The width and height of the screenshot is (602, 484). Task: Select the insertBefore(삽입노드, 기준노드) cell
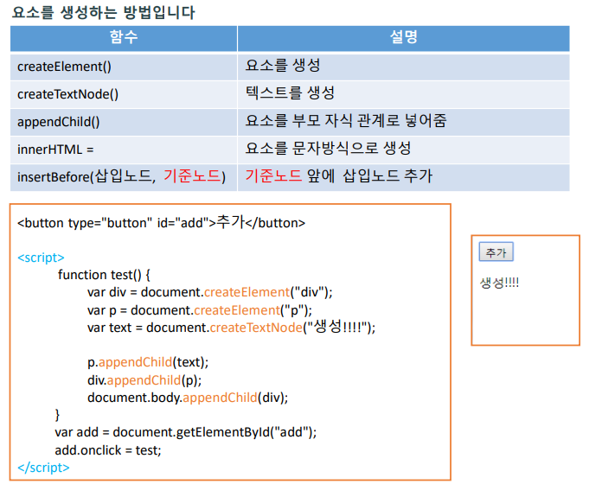124,177
